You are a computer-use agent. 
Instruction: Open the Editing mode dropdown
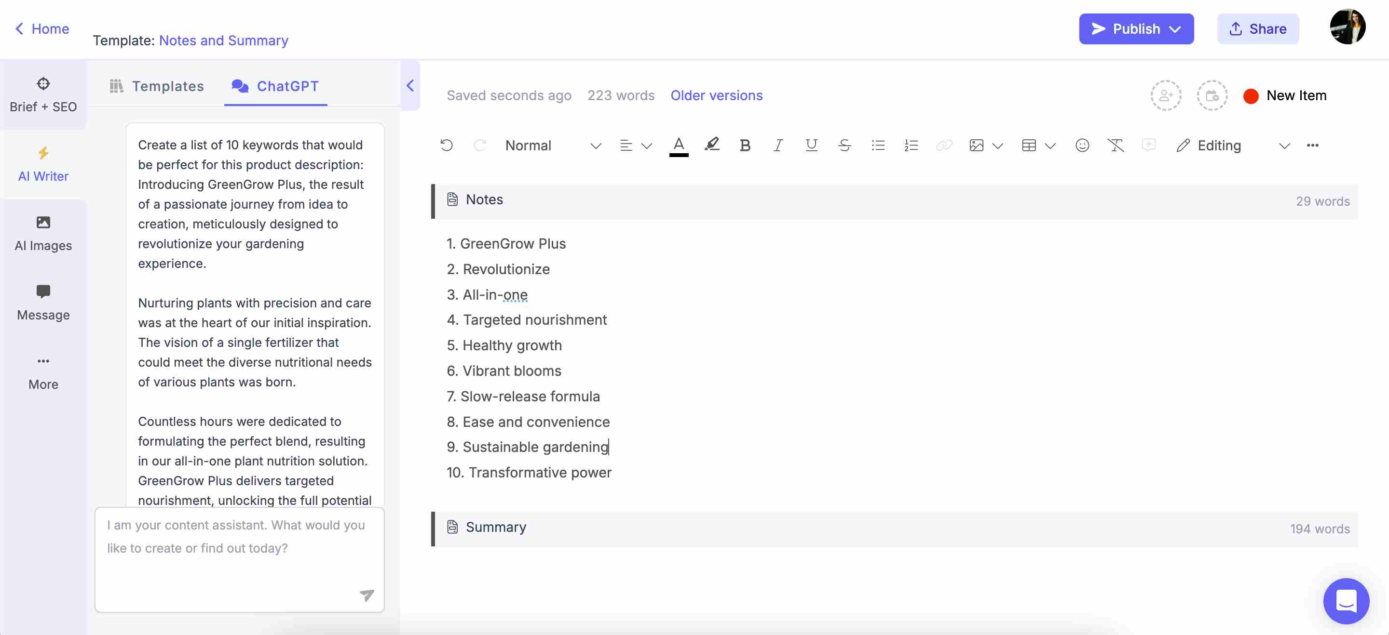point(1233,146)
